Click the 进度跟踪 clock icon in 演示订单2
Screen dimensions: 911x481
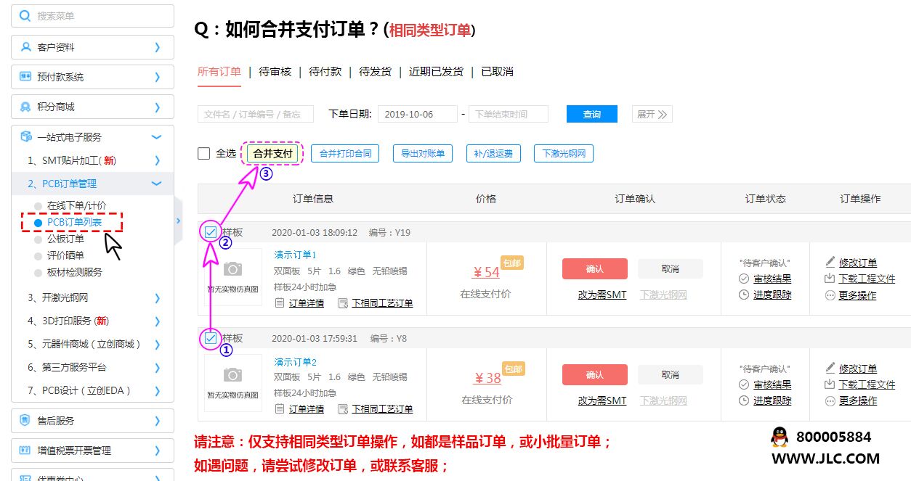(x=744, y=400)
